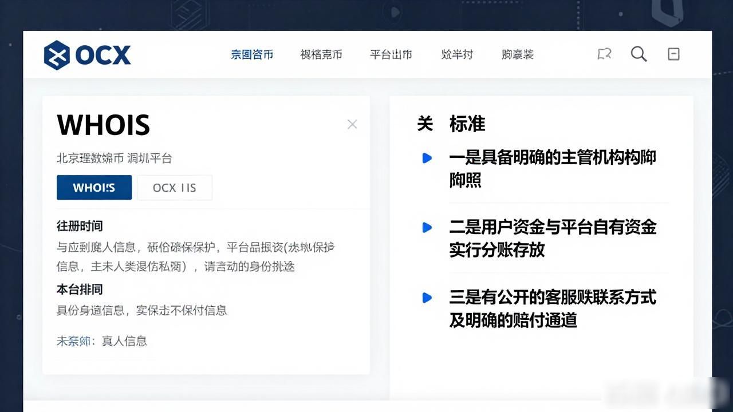Open the 平台出币 navigation item
Viewport: 733px width, 412px height.
391,54
